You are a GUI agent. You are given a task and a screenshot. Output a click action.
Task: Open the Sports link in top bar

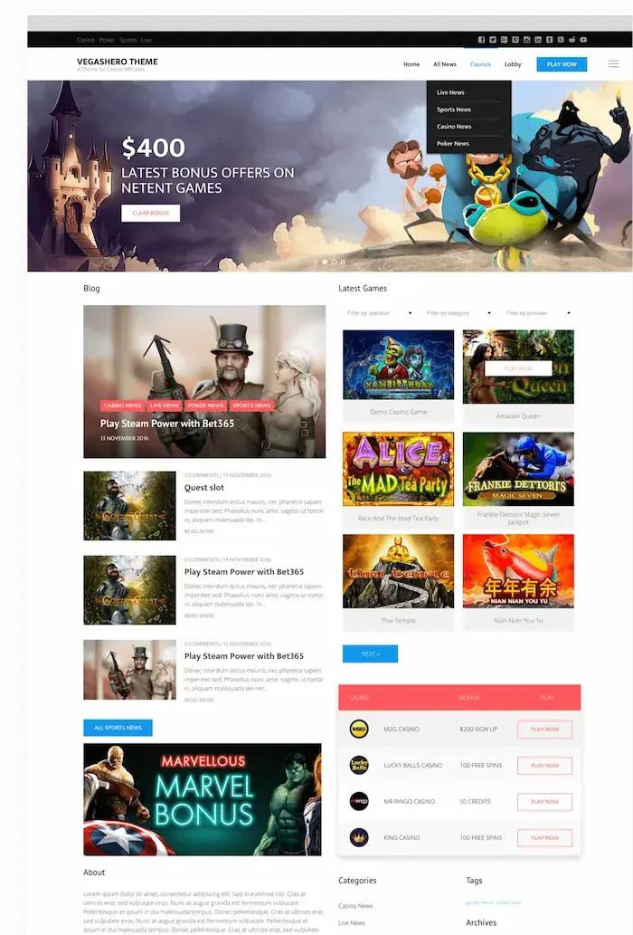(128, 40)
